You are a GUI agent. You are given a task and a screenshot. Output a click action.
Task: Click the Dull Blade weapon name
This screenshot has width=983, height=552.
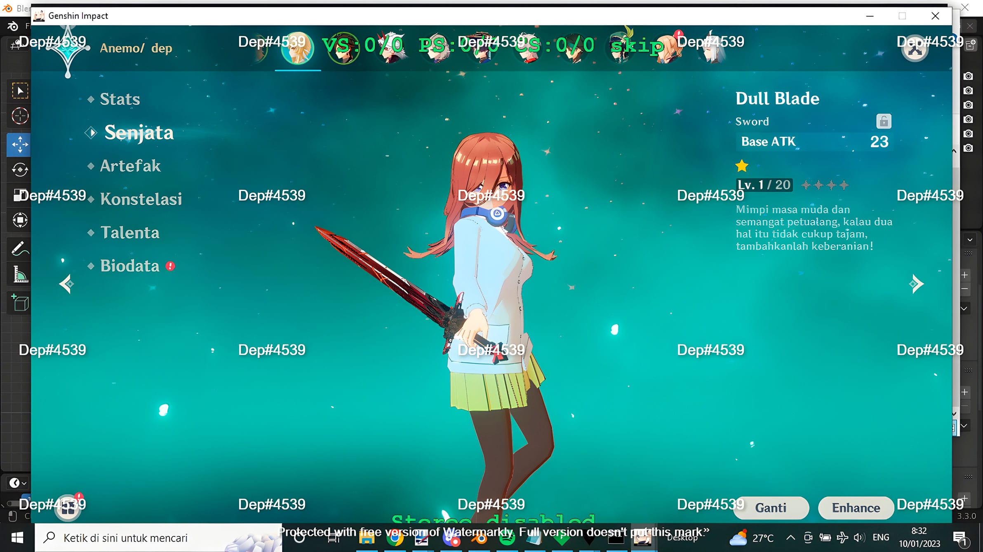pyautogui.click(x=777, y=99)
